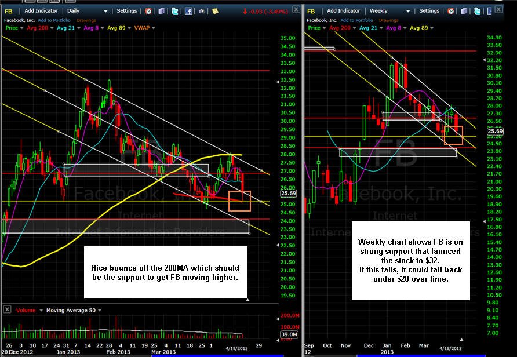
Task: Click the stacked pages icon on Daily chart
Action: 162,11
